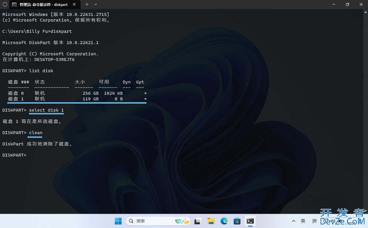Click the 保留所有权利 copyright line
368x228 pixels.
pos(56,20)
